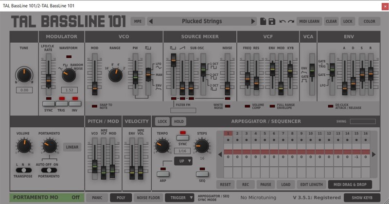Click the modulator WAVEFORM knob
Viewport: 389px width, 204px height.
69,75
